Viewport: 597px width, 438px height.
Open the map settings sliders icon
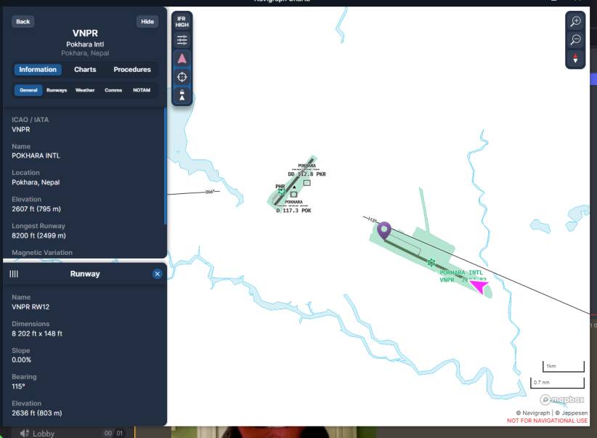tap(182, 40)
